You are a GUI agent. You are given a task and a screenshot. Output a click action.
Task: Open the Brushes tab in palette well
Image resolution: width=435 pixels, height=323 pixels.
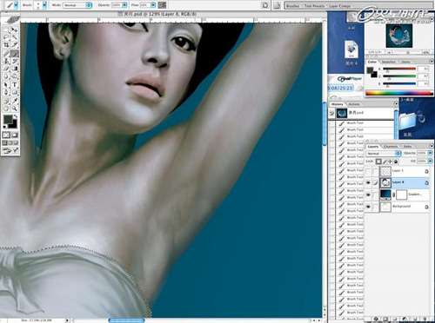pyautogui.click(x=292, y=5)
